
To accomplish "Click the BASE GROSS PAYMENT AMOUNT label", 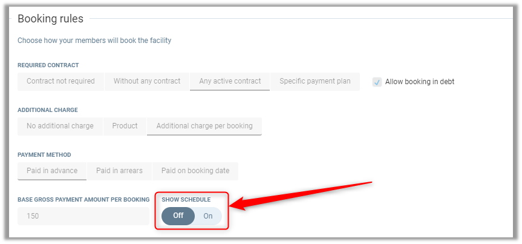I will pyautogui.click(x=83, y=199).
